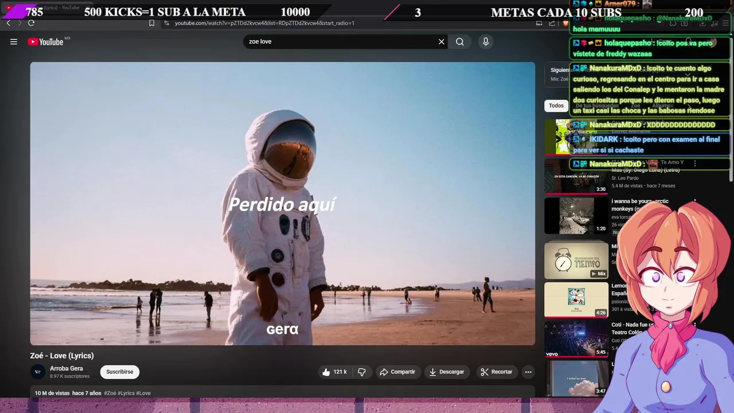Open site settings icon left of URL
The width and height of the screenshot is (734, 413).
(x=166, y=23)
